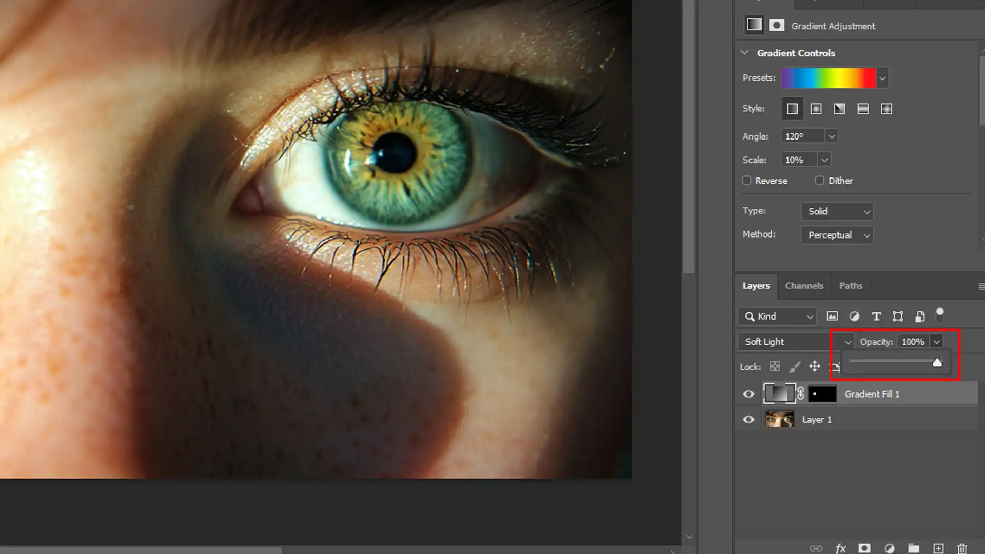Enable the Reverse checkbox

[x=746, y=181]
